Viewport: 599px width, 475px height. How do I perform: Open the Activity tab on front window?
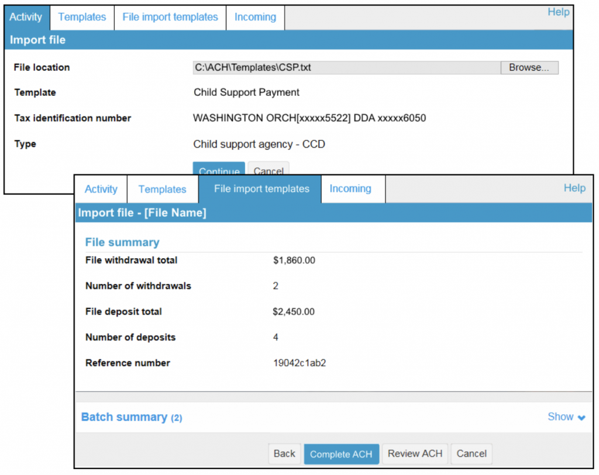[x=101, y=189]
